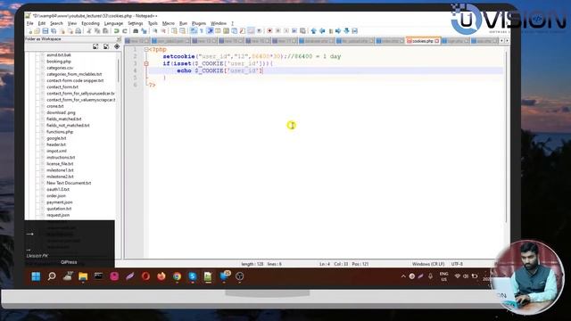Image resolution: width=571 pixels, height=321 pixels.
Task: Open File Explorer from the taskbar
Action: point(83,276)
